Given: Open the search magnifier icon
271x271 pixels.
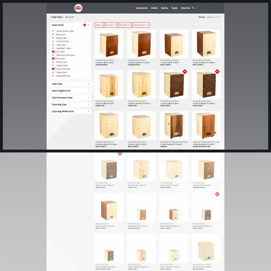Looking at the screenshot, I should (193, 8).
